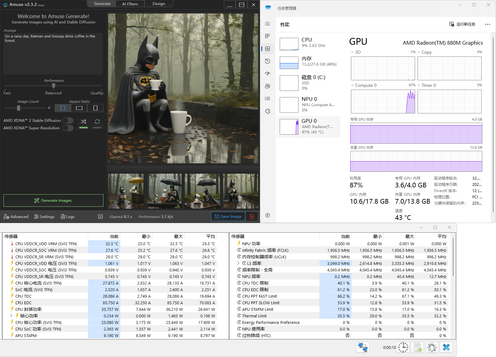Switch to the AI Filters tab
Screen dimensions: 496x357
[x=130, y=4]
